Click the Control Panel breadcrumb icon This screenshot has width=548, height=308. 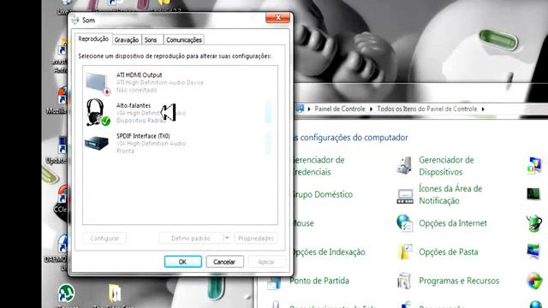[300, 109]
